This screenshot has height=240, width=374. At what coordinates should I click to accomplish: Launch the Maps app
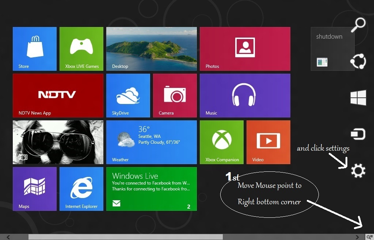coord(34,189)
